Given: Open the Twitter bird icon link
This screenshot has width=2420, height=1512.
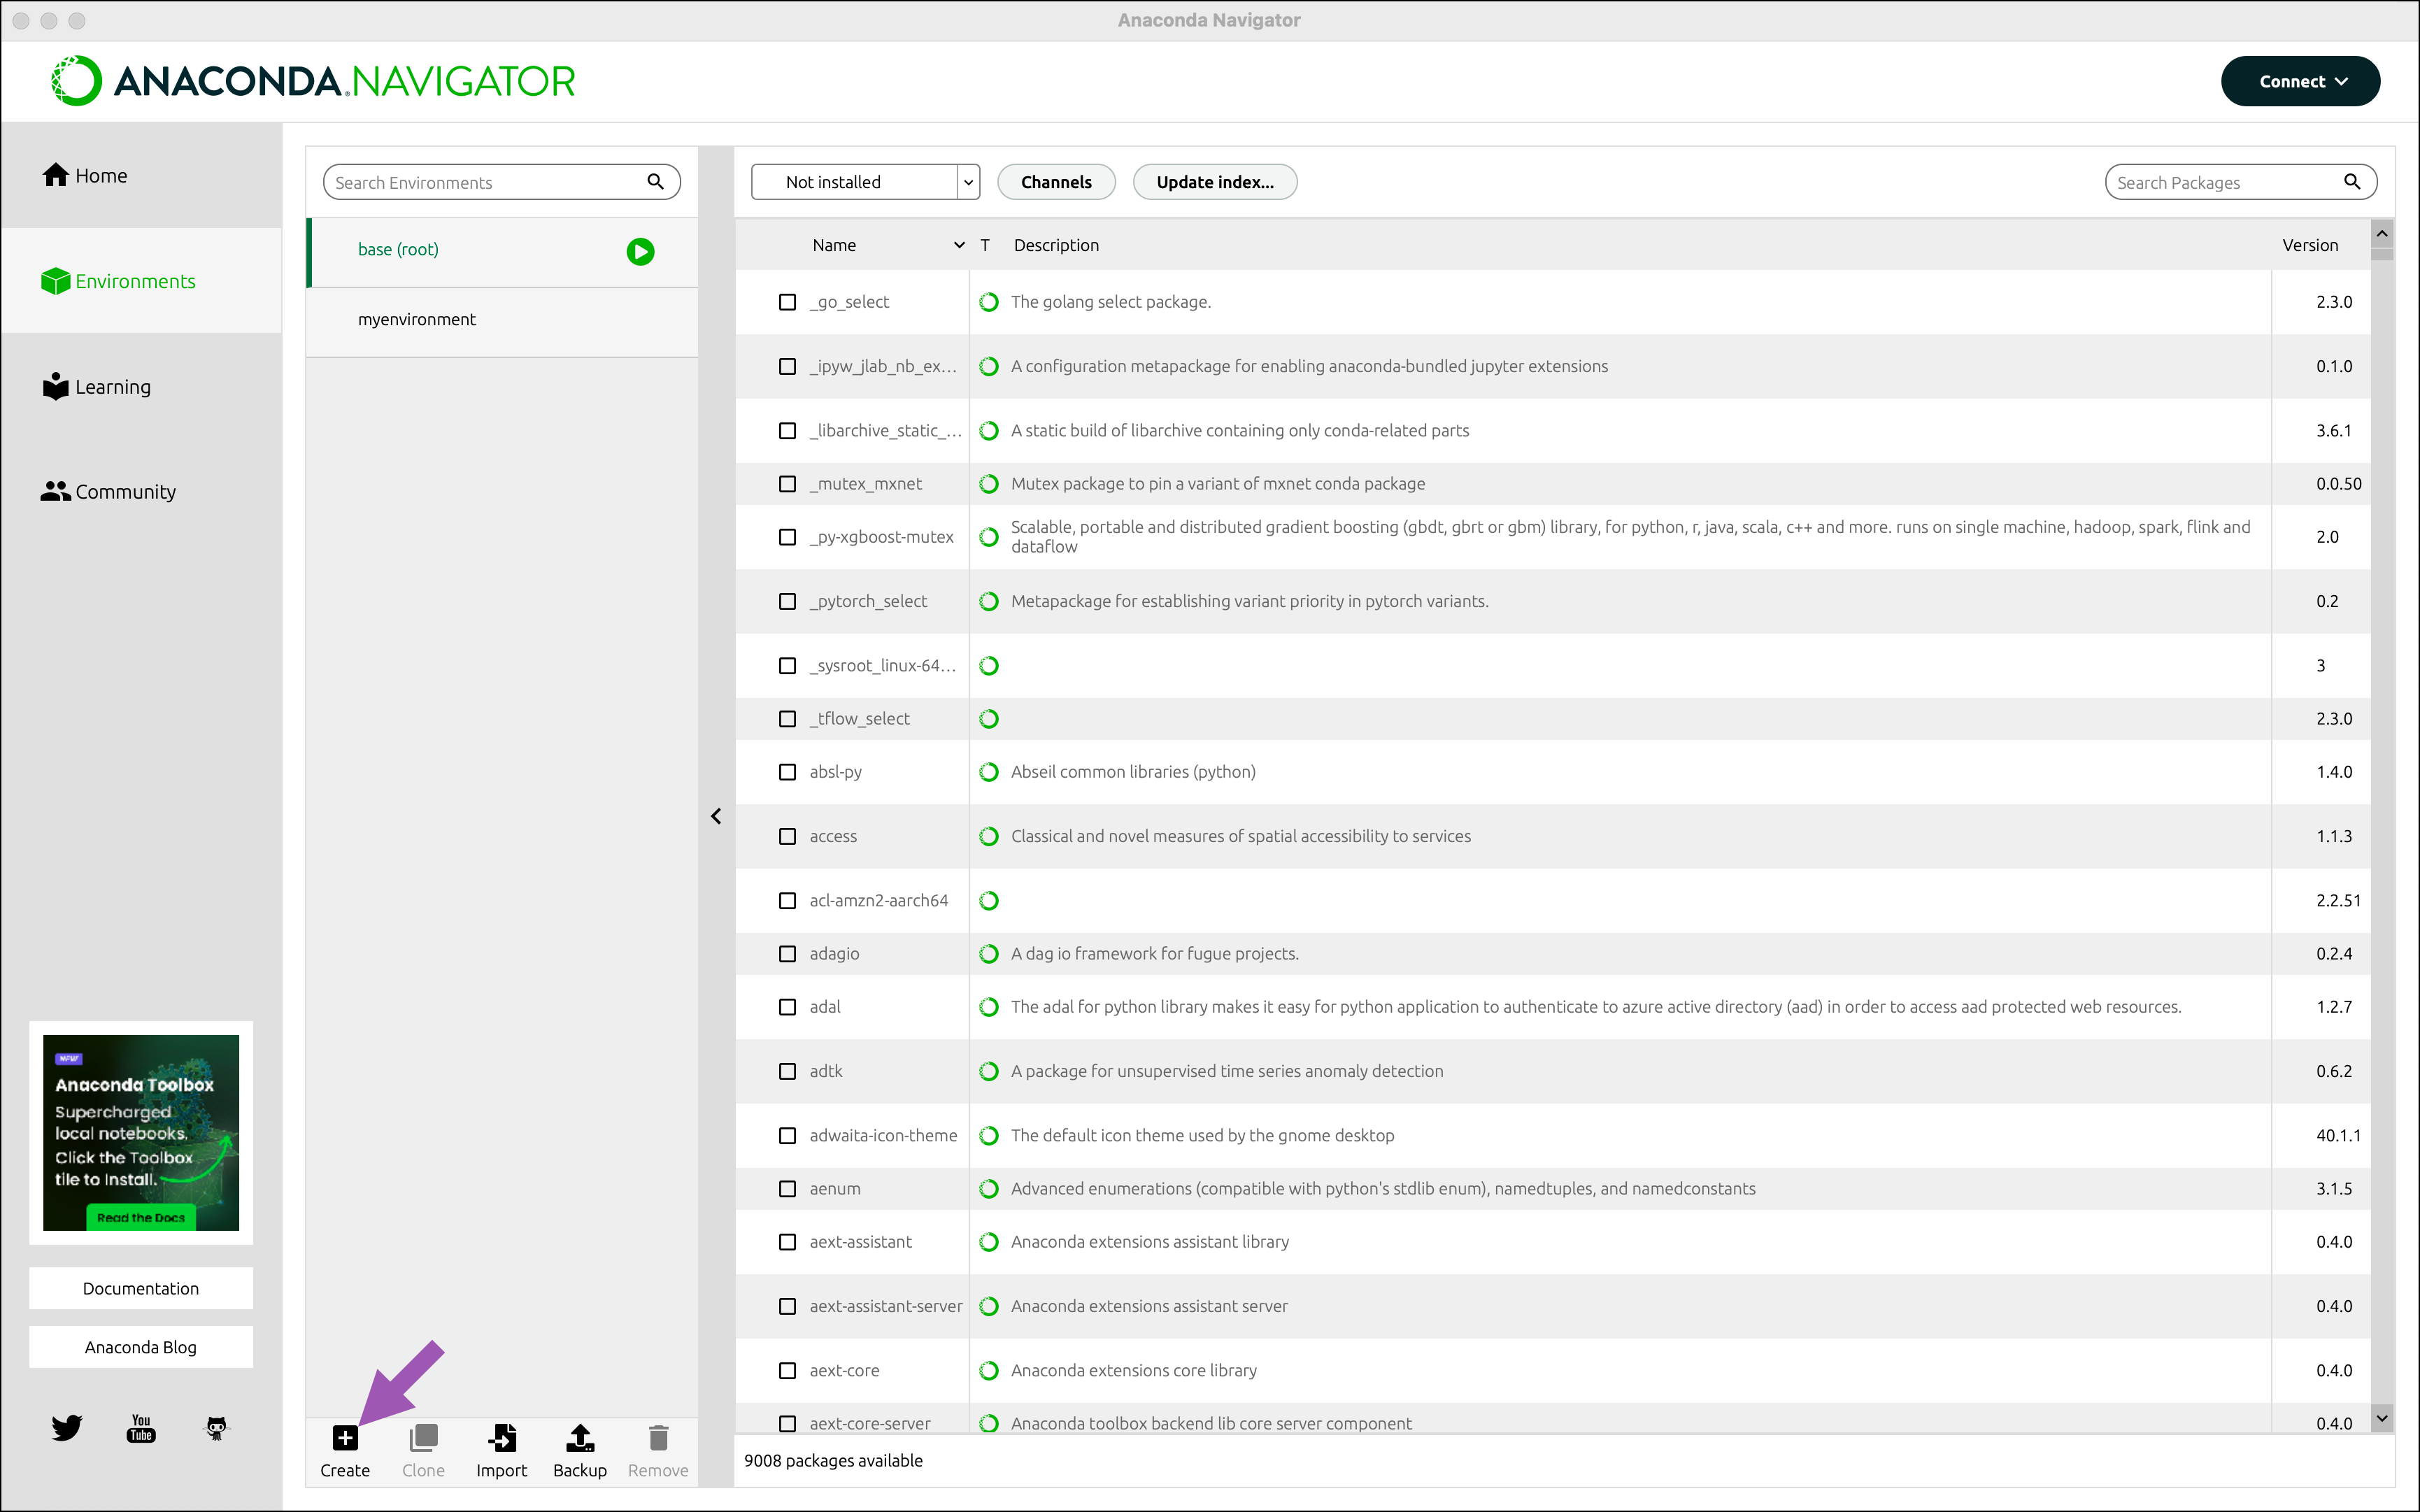Looking at the screenshot, I should [66, 1427].
